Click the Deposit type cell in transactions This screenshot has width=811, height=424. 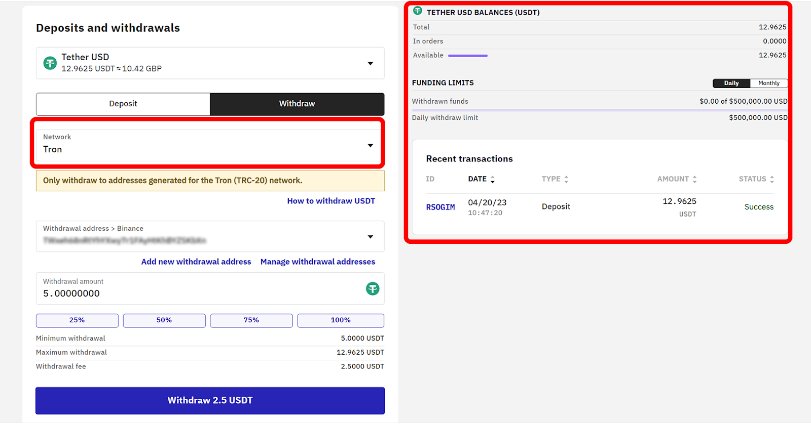pos(556,206)
